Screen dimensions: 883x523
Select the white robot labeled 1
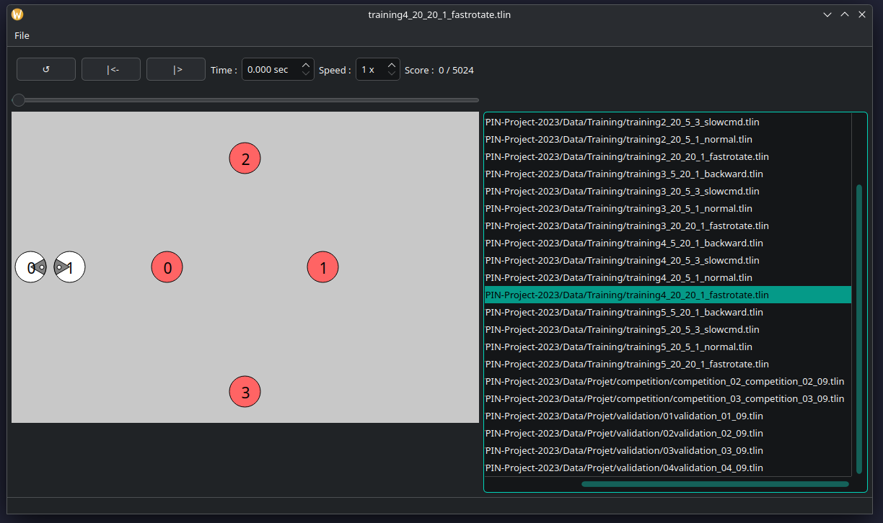(70, 267)
